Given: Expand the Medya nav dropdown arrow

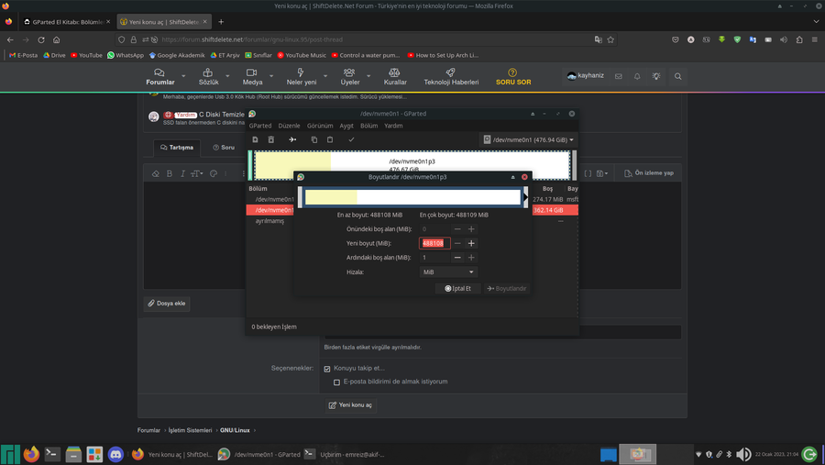Looking at the screenshot, I should pyautogui.click(x=271, y=76).
